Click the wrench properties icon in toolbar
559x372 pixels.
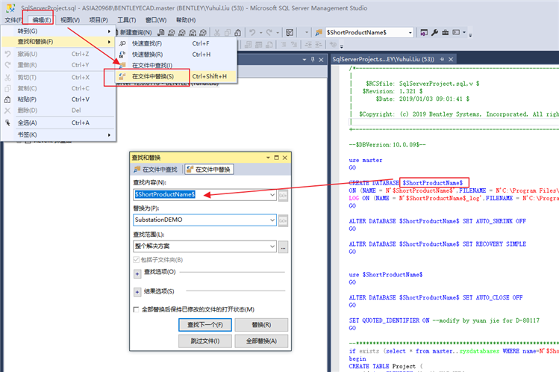[x=434, y=32]
